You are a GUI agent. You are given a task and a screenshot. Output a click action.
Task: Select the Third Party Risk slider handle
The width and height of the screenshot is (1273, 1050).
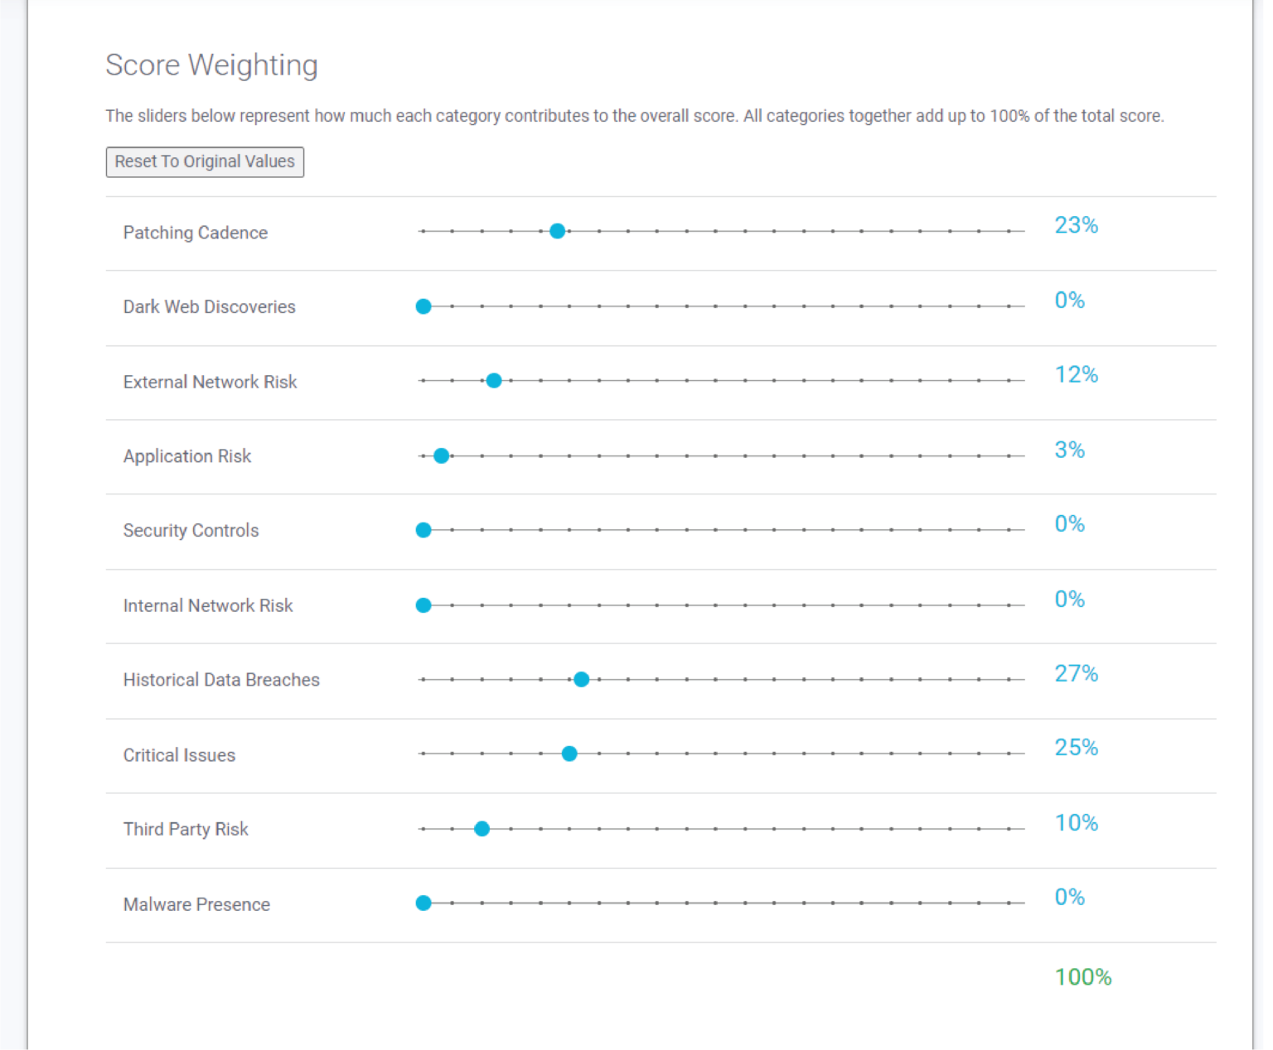[482, 828]
